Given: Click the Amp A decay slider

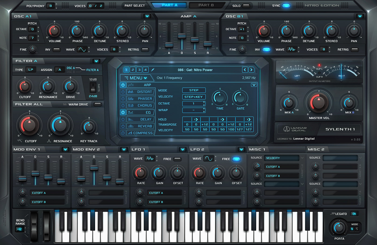Looking at the screenshot, I should coord(182,36).
